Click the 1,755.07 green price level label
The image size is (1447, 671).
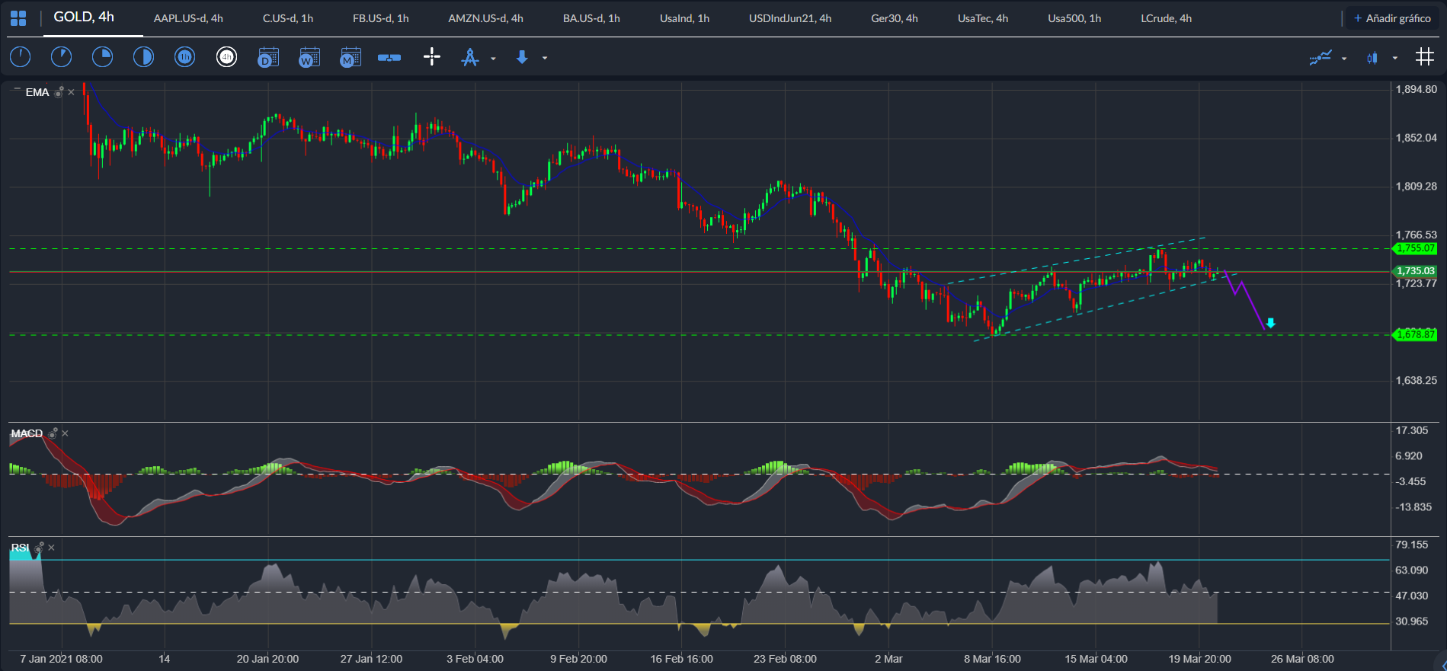(x=1415, y=248)
